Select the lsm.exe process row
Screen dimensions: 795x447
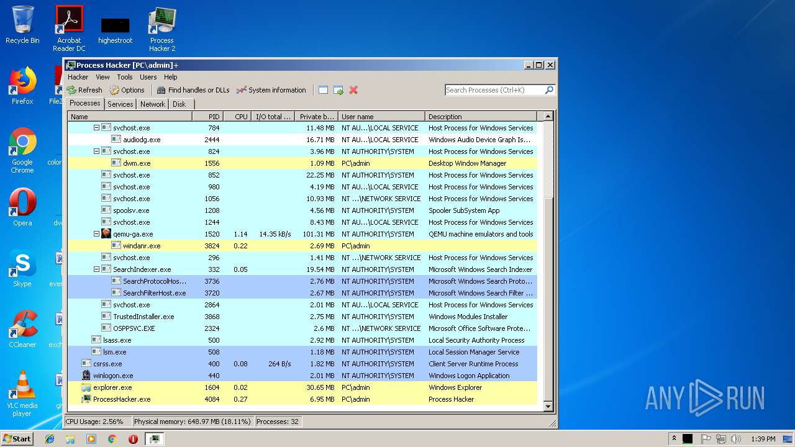click(302, 352)
